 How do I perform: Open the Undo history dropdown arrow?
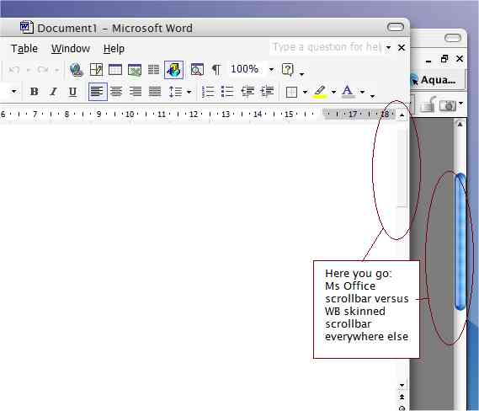coord(29,70)
